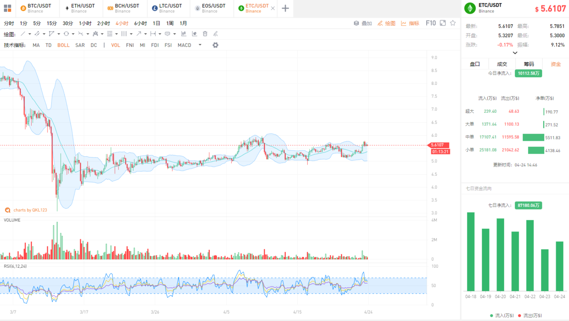This screenshot has width=569, height=321.
Task: Open wave pattern tool dropdown arrow
Action: pyautogui.click(x=88, y=34)
